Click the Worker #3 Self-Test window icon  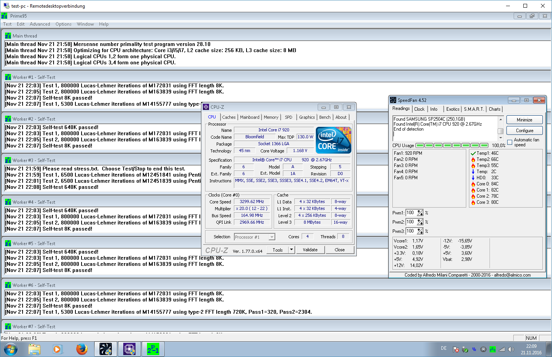[8, 160]
